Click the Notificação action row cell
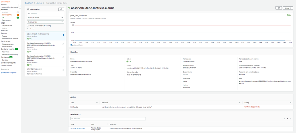 point(74,107)
